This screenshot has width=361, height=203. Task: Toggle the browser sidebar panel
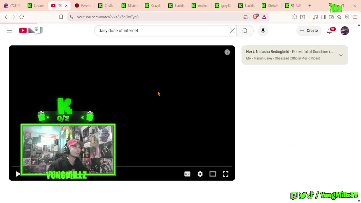pos(323,17)
